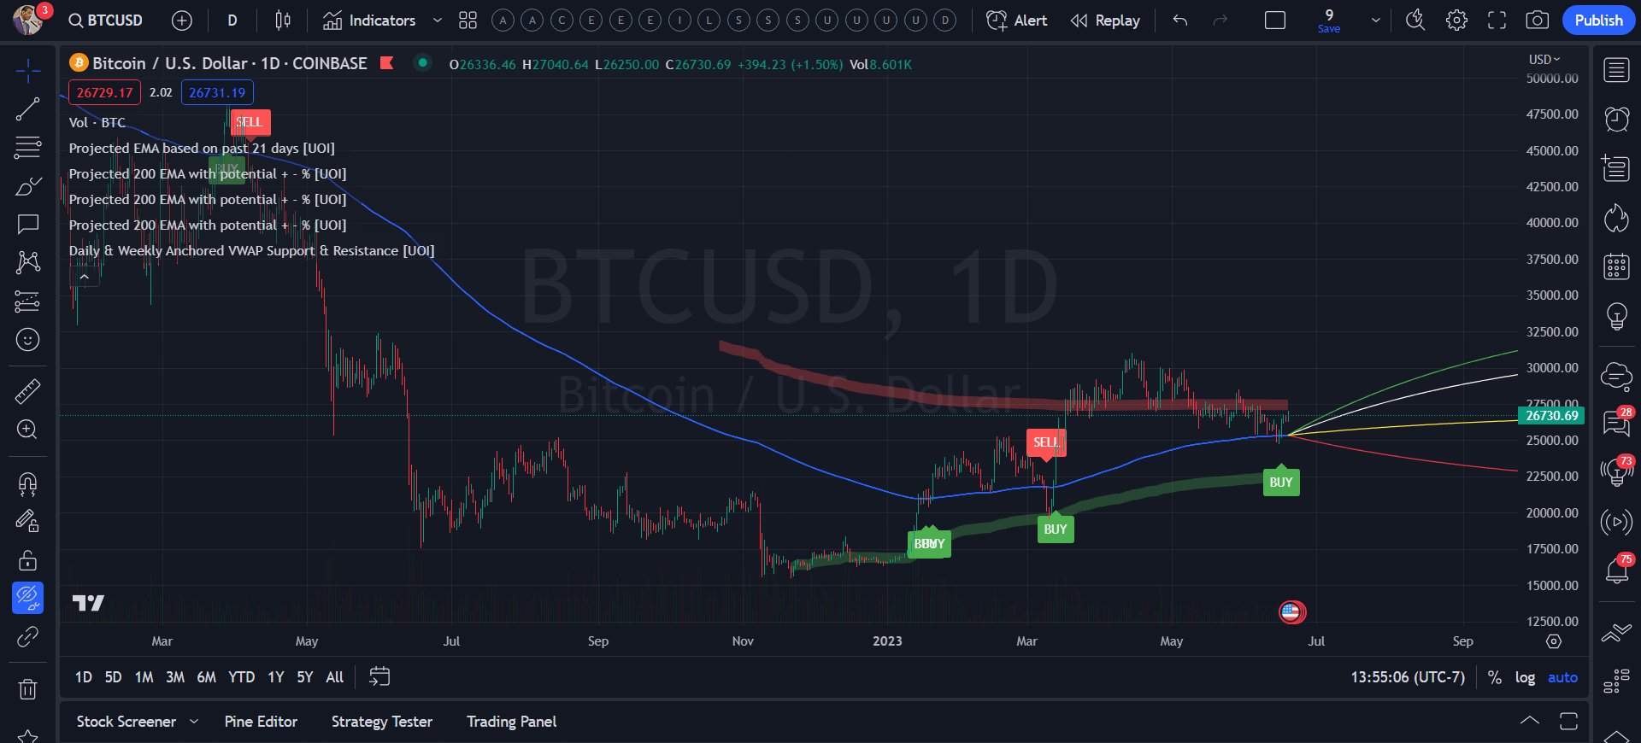The image size is (1641, 743).
Task: Open the Indicators dialog
Action: tap(369, 20)
